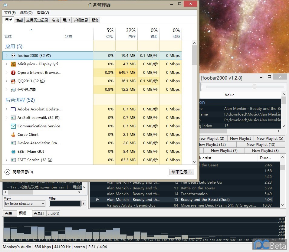Switch to the 服务 tab
Image resolution: width=289 pixels, height=252 pixels.
(95, 20)
